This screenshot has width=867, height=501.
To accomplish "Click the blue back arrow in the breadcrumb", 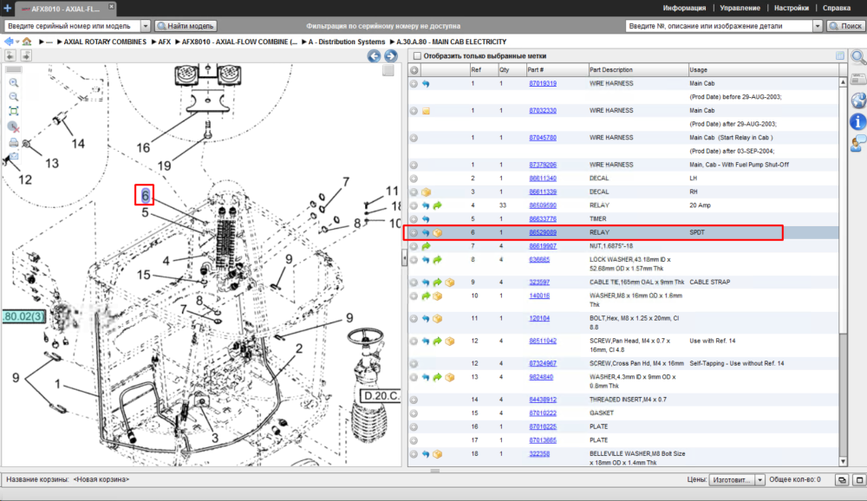I will pyautogui.click(x=9, y=42).
